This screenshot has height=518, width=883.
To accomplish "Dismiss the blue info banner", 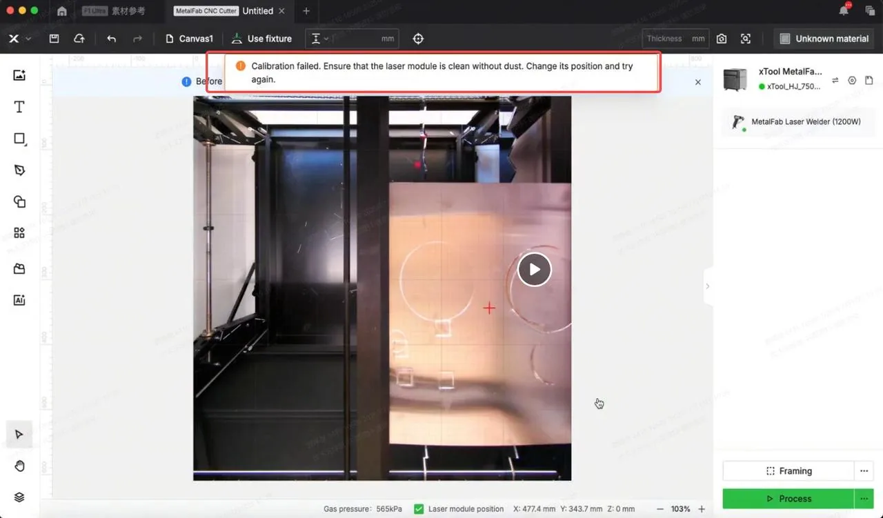I will click(697, 82).
